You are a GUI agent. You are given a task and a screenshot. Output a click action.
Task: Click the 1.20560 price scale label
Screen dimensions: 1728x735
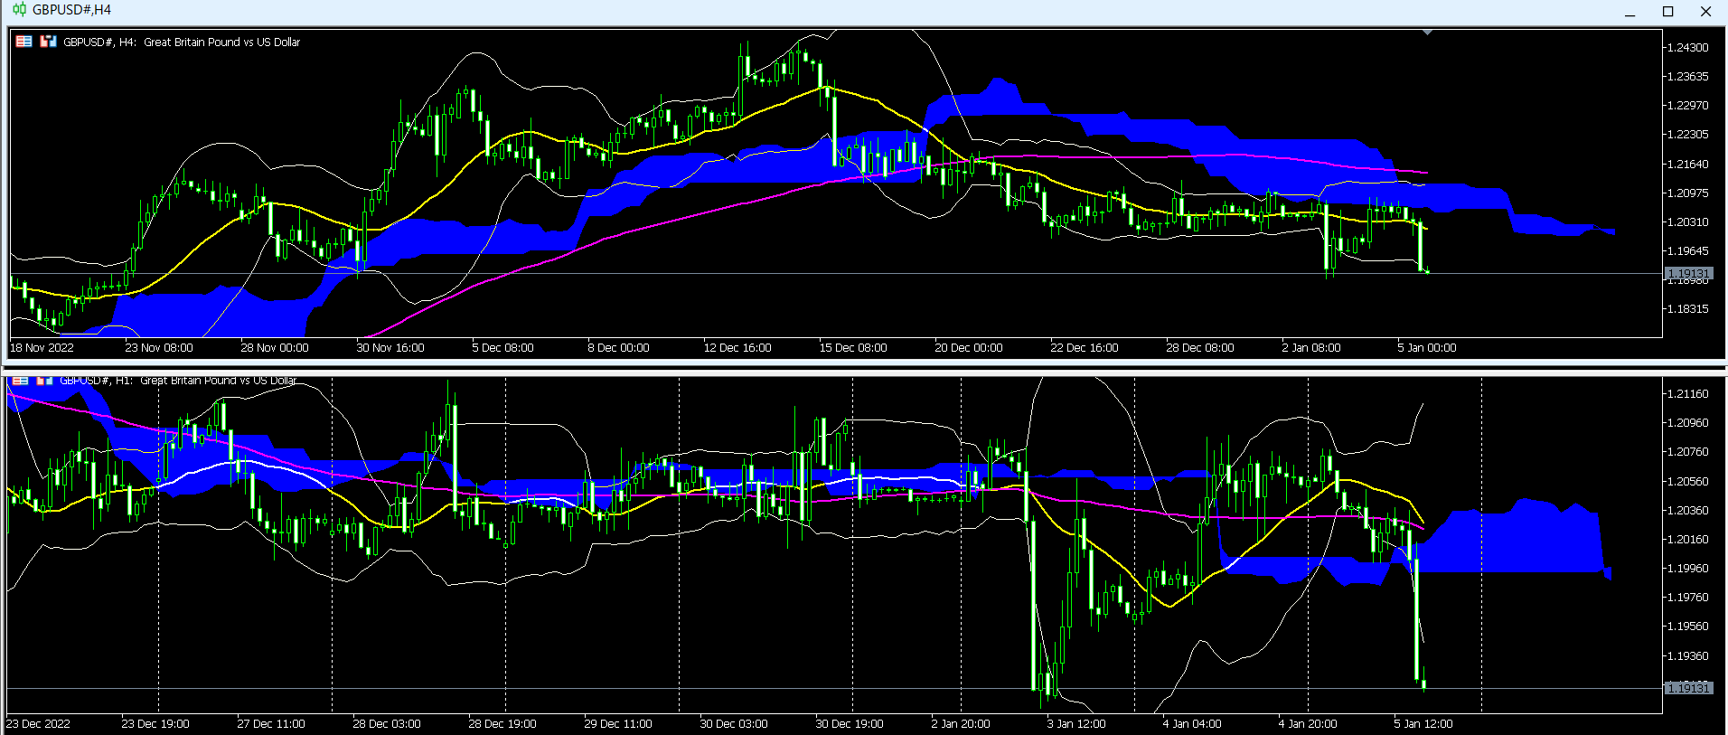[x=1688, y=482]
